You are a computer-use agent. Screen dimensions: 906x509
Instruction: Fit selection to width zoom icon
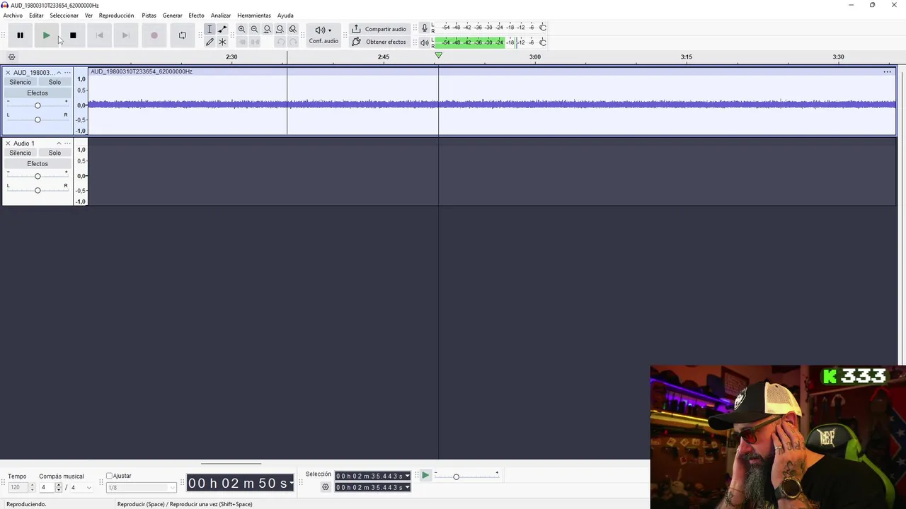(x=267, y=29)
